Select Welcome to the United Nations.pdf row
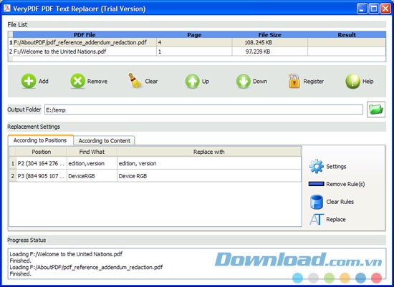This screenshot has height=287, width=394. click(197, 52)
